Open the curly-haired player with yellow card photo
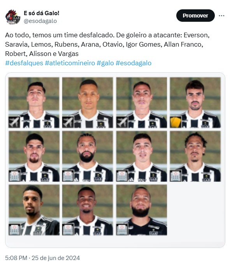The width and height of the screenshot is (230, 267). point(195,103)
